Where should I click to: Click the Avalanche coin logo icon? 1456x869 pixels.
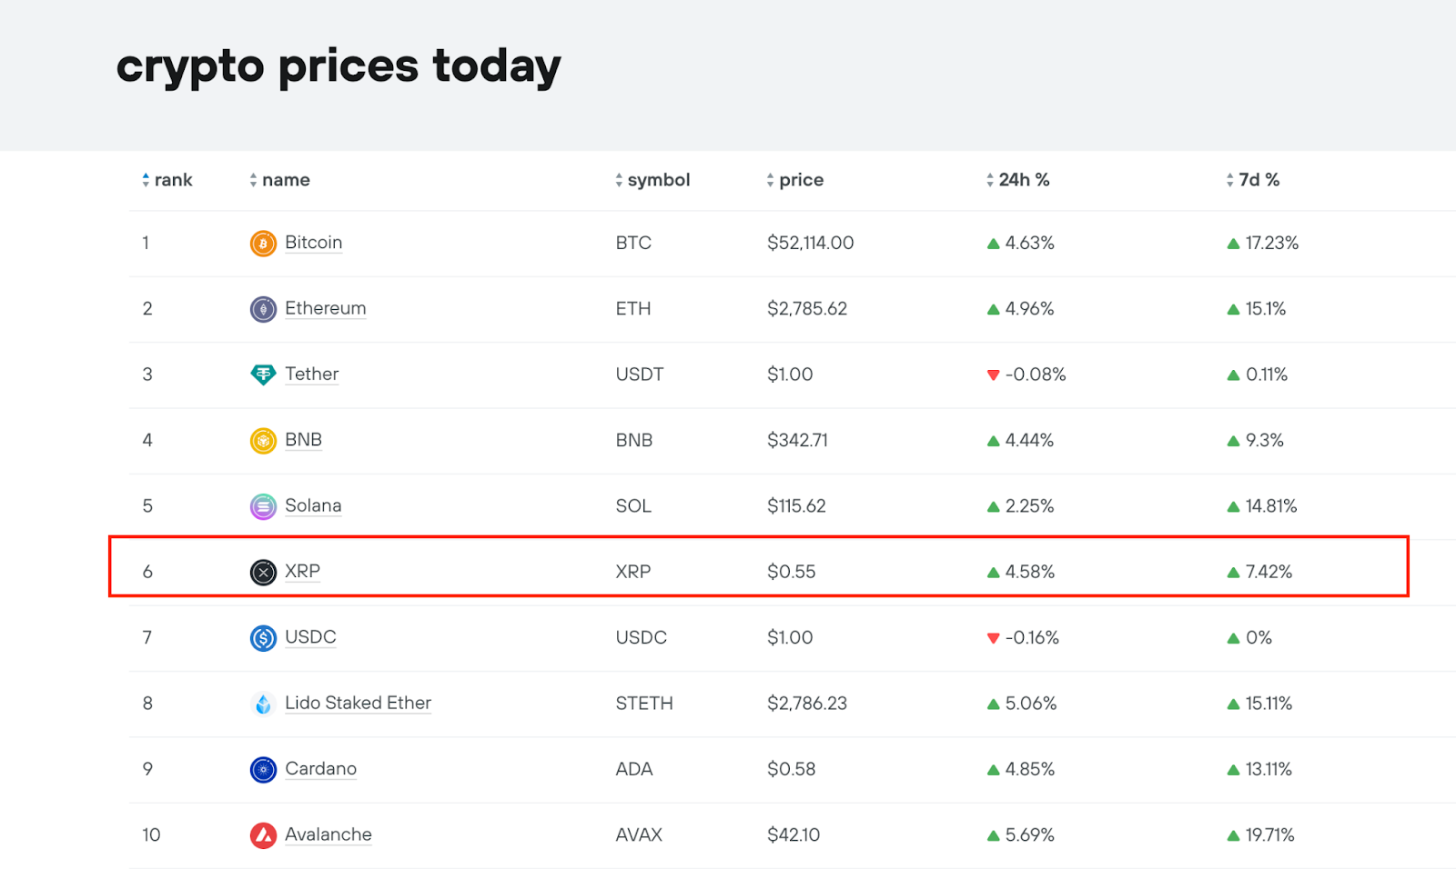[263, 835]
